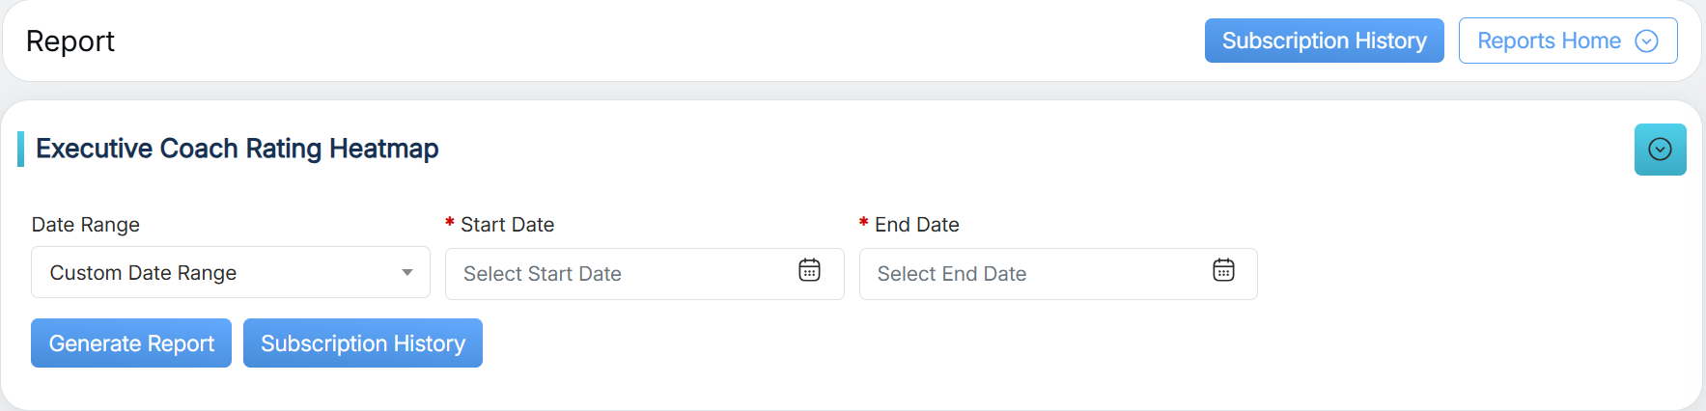Click the red asterisk beside End Date
The image size is (1706, 411).
864,224
